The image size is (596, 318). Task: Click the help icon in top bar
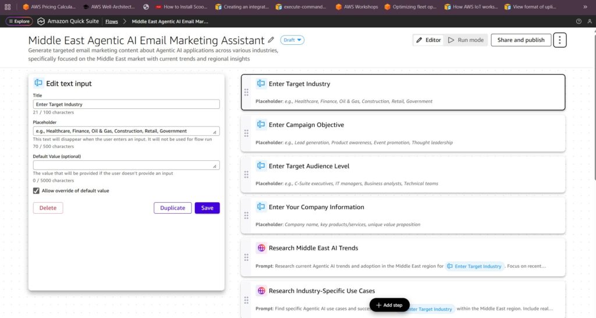click(x=579, y=21)
